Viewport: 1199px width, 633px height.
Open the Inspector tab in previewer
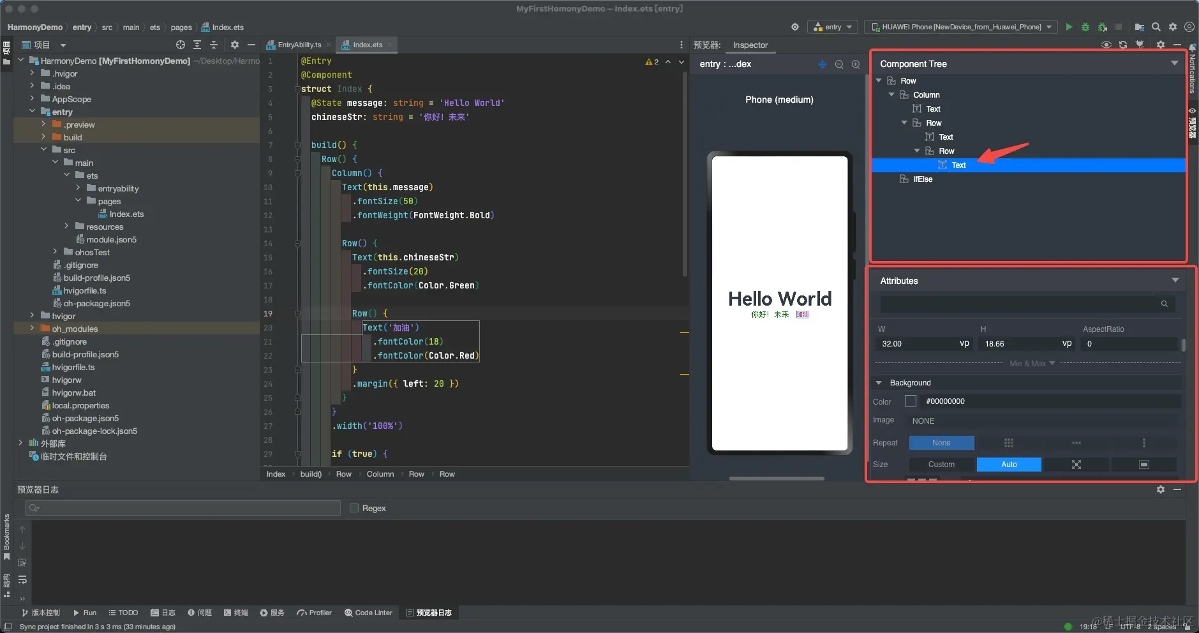pos(750,45)
